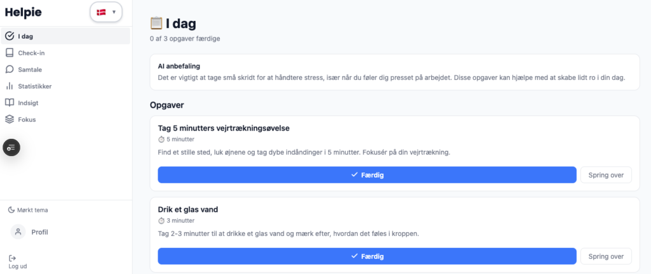651x274 pixels.
Task: Click the Check-in book icon
Action: [10, 53]
